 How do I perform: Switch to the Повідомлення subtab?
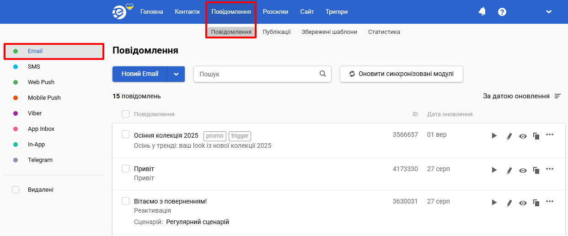(x=231, y=32)
